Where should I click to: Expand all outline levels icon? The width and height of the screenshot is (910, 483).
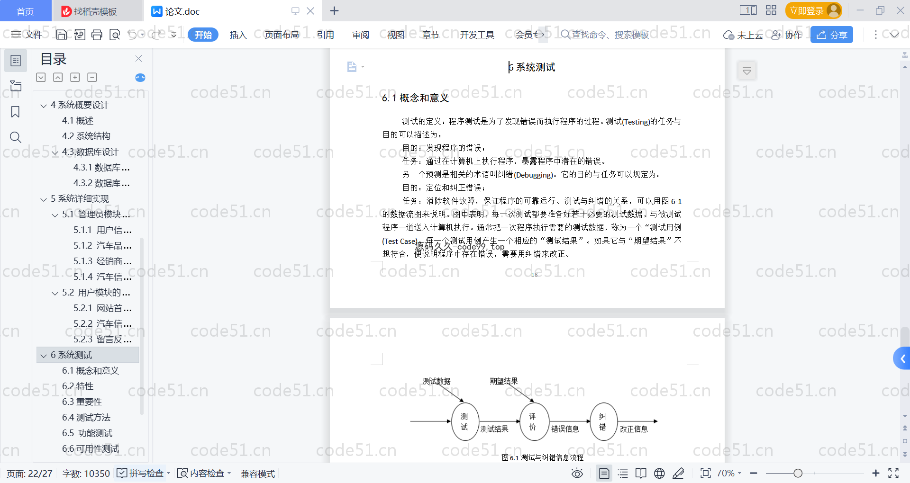pos(41,77)
